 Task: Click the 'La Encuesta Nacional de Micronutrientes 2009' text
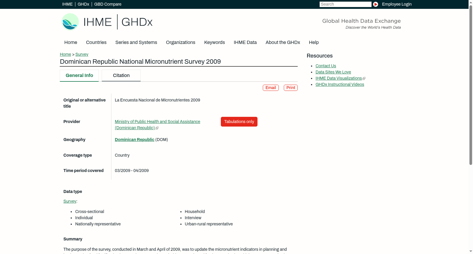click(x=158, y=100)
